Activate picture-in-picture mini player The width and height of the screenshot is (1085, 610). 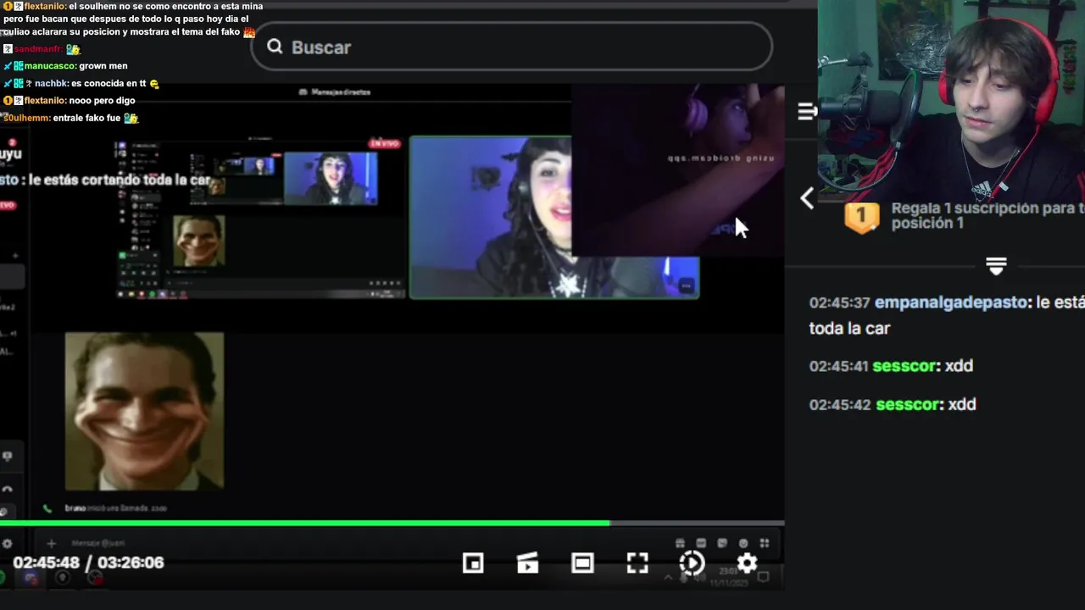tap(473, 563)
